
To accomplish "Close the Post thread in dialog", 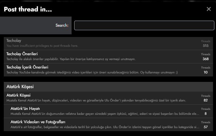I will (209, 9).
